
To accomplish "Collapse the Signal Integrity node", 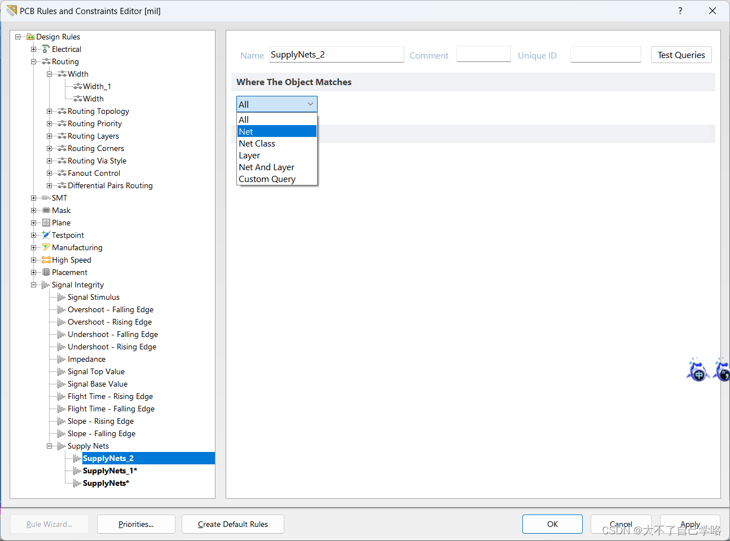I will 34,285.
